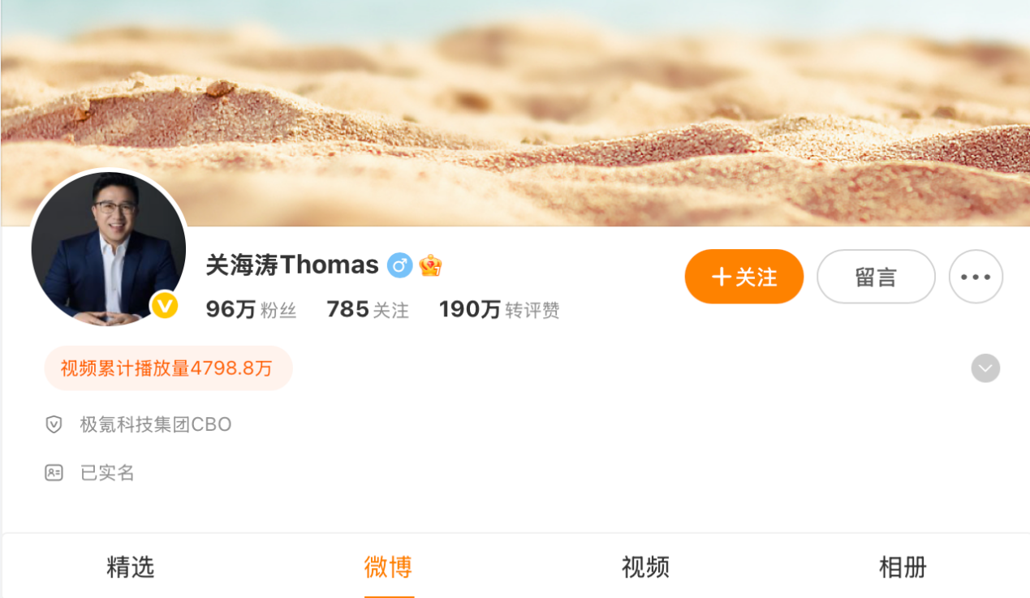1030x598 pixels.
Task: Go to the 相册 tab
Action: pyautogui.click(x=903, y=566)
